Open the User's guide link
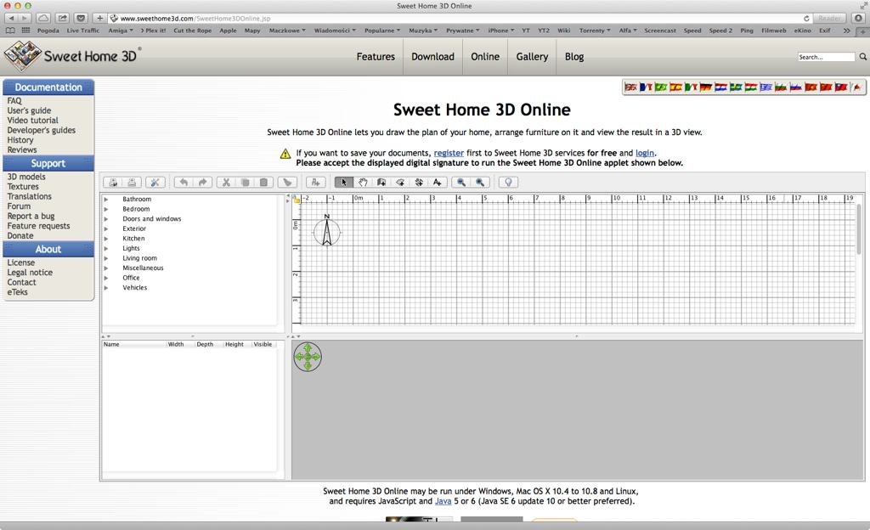This screenshot has height=530, width=870. click(x=29, y=110)
